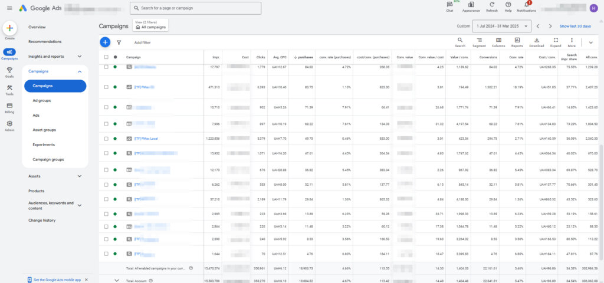
Task: Open Ad groups in the side navigation
Action: tap(41, 101)
